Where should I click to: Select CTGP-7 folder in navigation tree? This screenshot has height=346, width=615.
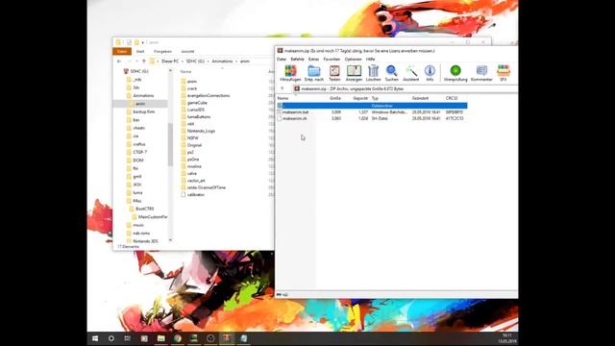click(x=136, y=152)
